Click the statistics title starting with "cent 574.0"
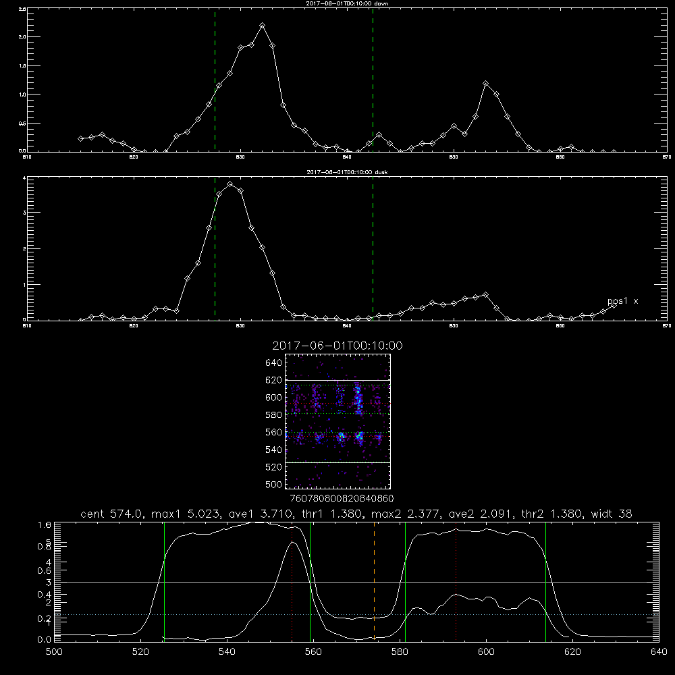 [x=356, y=514]
